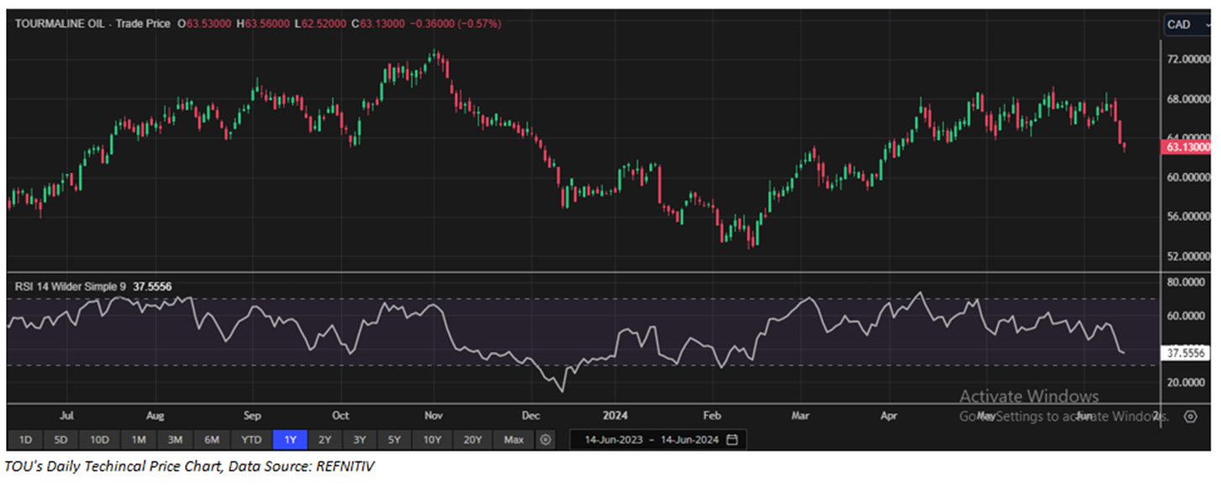Screen dimensions: 1221x485
Task: Choose the 5Y period button
Action: pos(394,440)
